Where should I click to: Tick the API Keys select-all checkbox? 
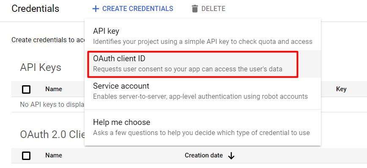26,89
